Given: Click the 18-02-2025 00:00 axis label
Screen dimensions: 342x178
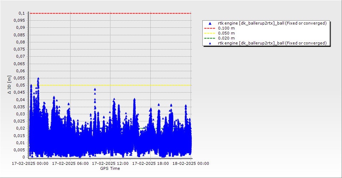Looking at the screenshot, I should (x=191, y=163).
